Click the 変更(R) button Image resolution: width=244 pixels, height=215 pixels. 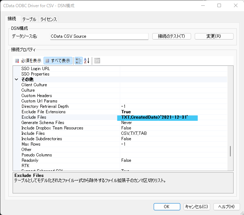214,36
